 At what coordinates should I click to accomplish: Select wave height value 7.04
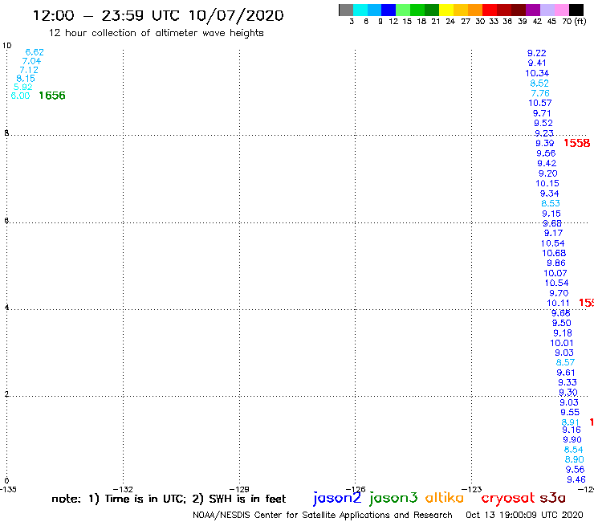[x=31, y=61]
